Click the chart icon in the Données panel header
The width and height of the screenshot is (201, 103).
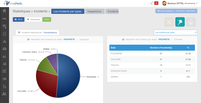pyautogui.click(x=123, y=39)
